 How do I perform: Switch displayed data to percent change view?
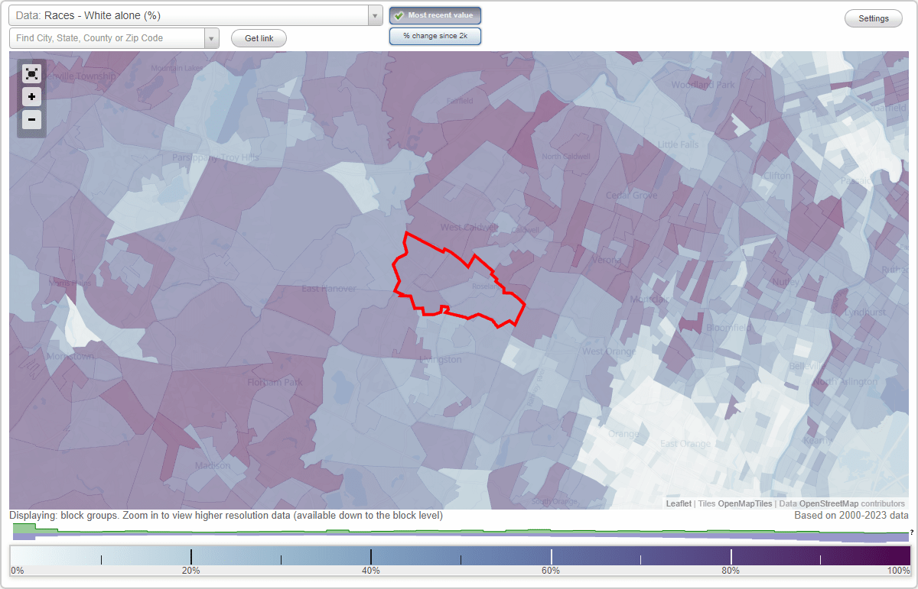pos(435,35)
